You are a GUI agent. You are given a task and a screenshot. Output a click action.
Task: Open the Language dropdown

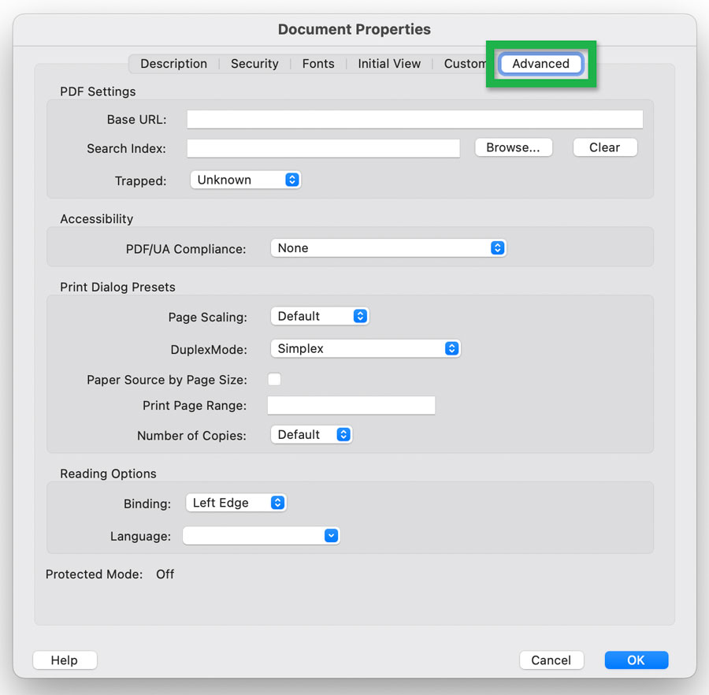tap(261, 535)
